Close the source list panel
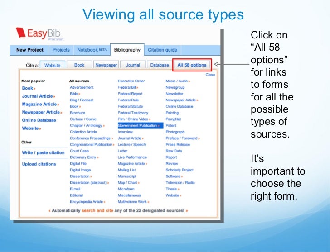 (x=210, y=75)
